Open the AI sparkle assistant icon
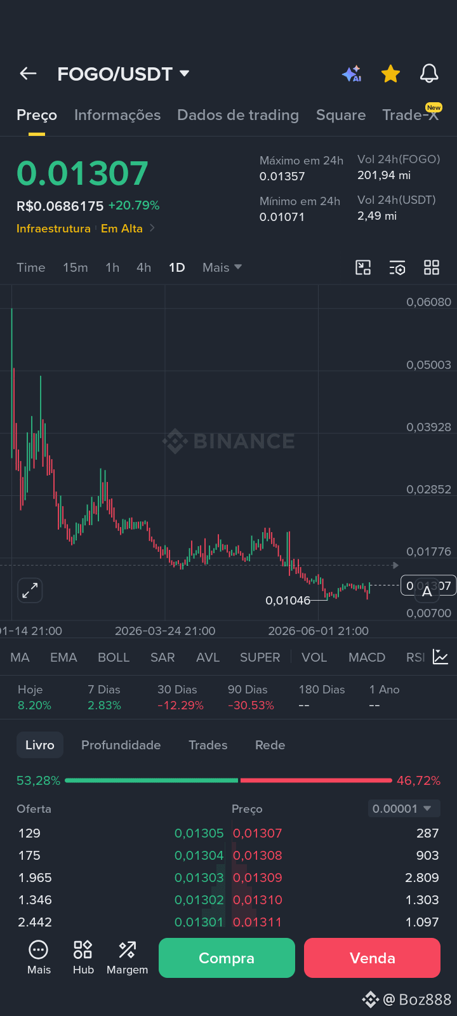Image resolution: width=457 pixels, height=1016 pixels. pyautogui.click(x=352, y=74)
